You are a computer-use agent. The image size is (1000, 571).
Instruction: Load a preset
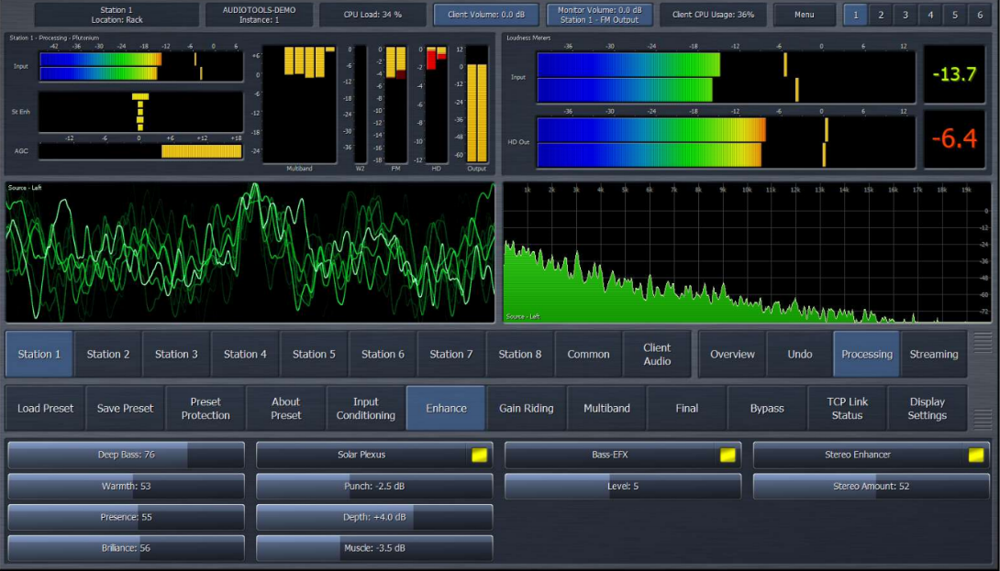pos(44,408)
